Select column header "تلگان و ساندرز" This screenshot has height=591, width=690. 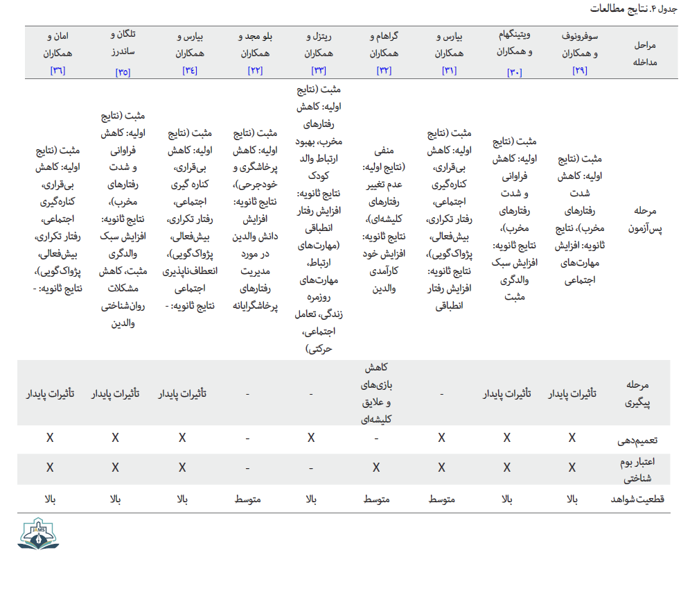(x=123, y=43)
